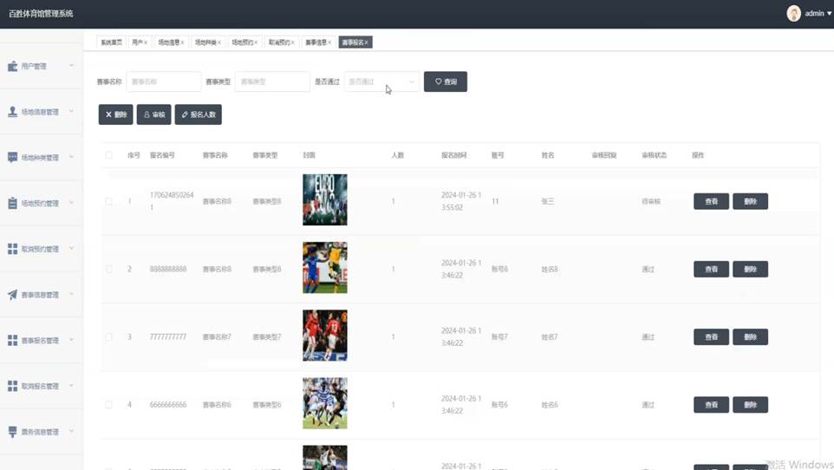The width and height of the screenshot is (834, 470).
Task: Close the 赛事信息 tab with its x
Action: pos(329,42)
